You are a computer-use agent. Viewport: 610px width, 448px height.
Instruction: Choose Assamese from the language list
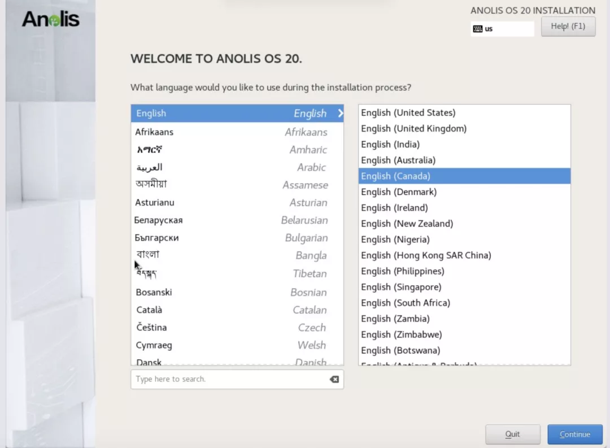[x=237, y=185]
